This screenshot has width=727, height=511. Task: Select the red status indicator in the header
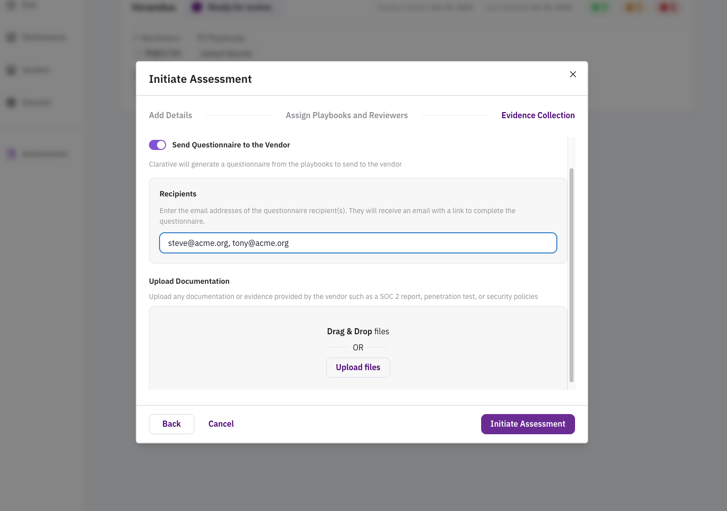(668, 7)
